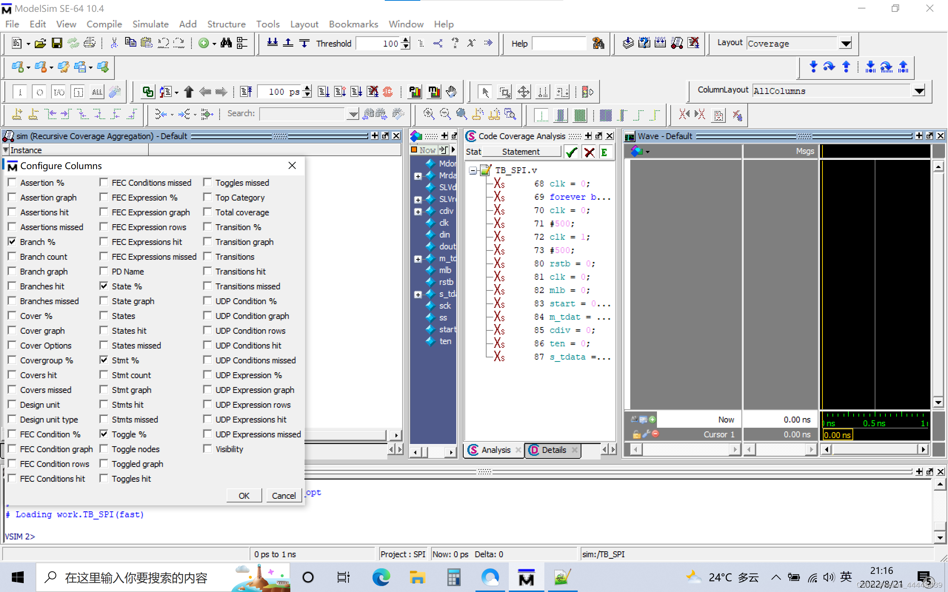This screenshot has height=592, width=948.
Task: Open the Simulate menu
Action: 150,24
